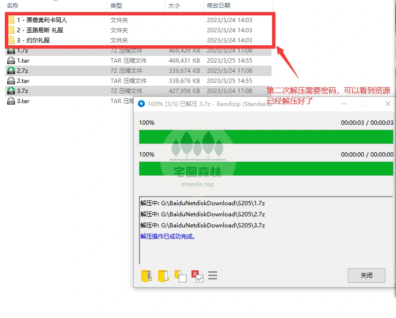Click the lower green file progress bar

click(266, 169)
